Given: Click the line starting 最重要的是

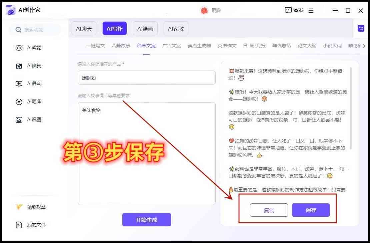Looking at the screenshot, I should [287, 189].
